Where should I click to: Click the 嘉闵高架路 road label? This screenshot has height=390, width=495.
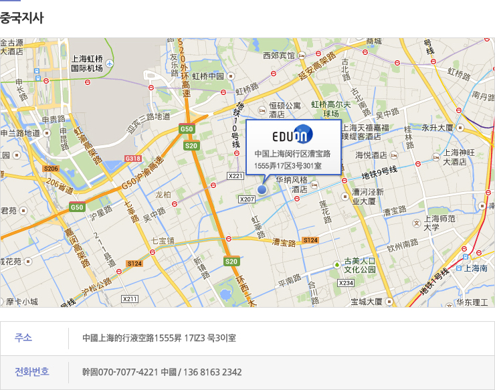pos(76,248)
